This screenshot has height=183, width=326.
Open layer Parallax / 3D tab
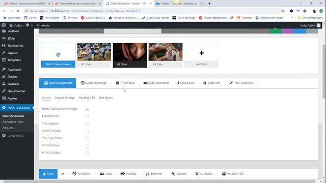[232, 174]
